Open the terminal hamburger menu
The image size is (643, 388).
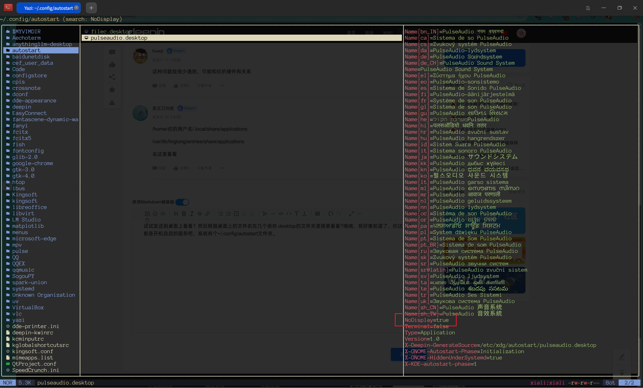588,8
